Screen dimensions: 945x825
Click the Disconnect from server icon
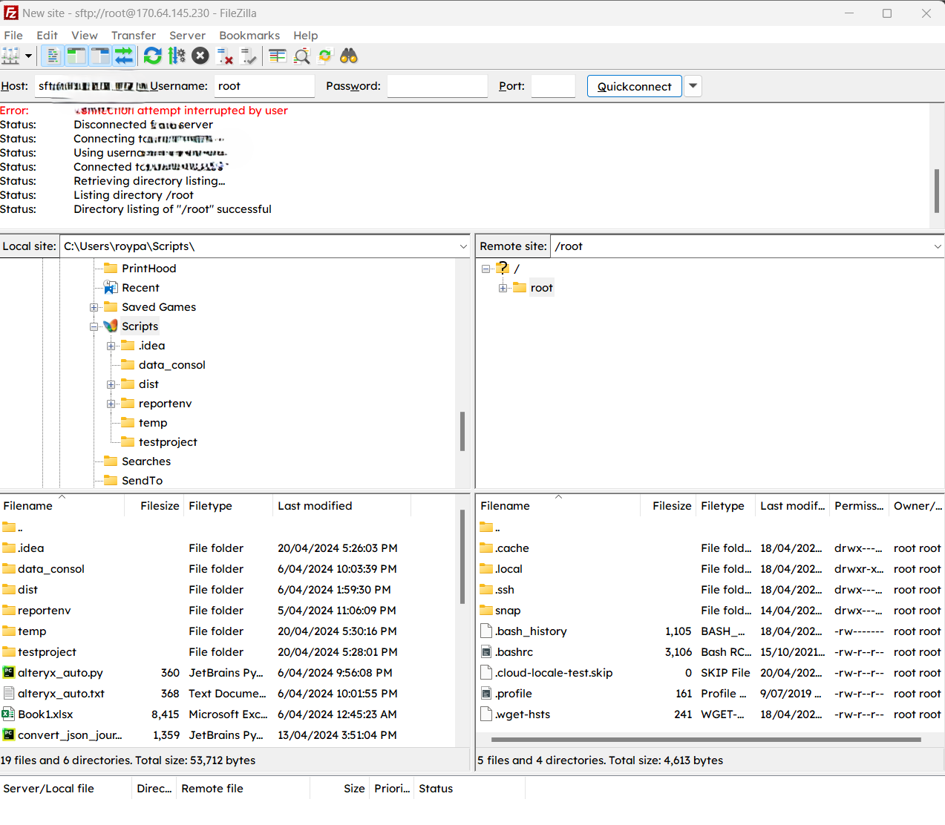[225, 56]
